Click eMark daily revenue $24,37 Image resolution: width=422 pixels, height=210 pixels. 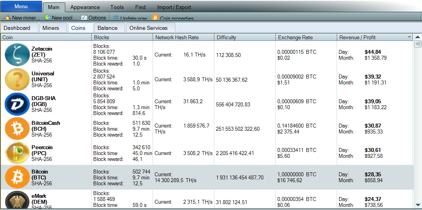tap(373, 199)
